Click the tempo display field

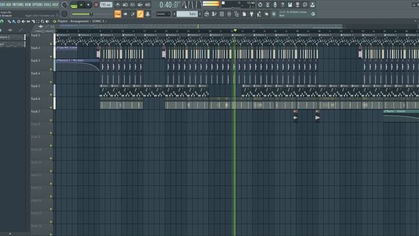point(106,5)
